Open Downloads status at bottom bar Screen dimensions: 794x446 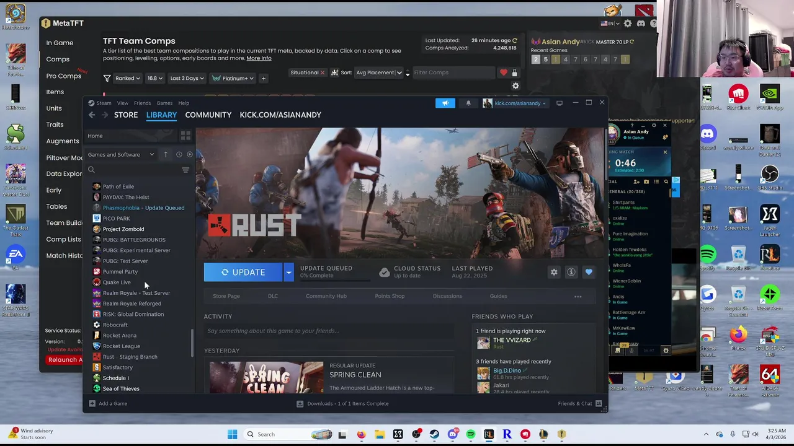tap(342, 404)
